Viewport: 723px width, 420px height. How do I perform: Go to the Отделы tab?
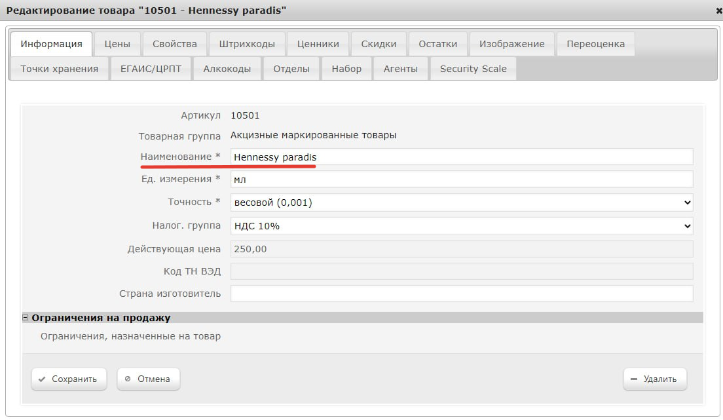point(291,69)
